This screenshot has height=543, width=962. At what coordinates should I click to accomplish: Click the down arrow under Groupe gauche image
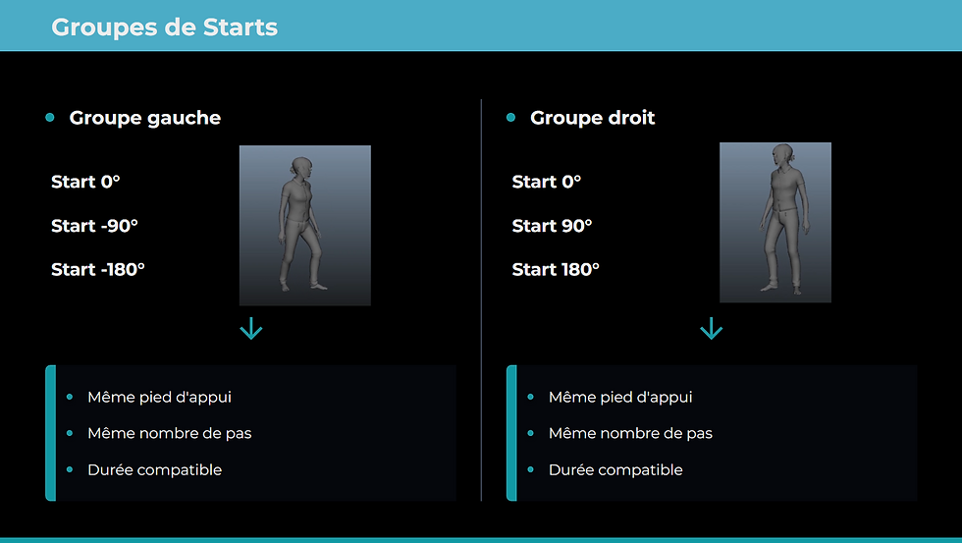[x=251, y=328]
